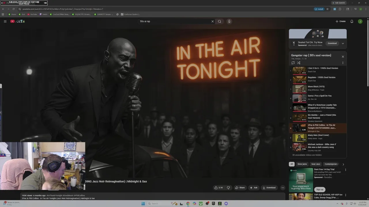Viewport: 369px width, 207px height.
Task: Open Chrome's three-dot menu
Action: (366, 9)
